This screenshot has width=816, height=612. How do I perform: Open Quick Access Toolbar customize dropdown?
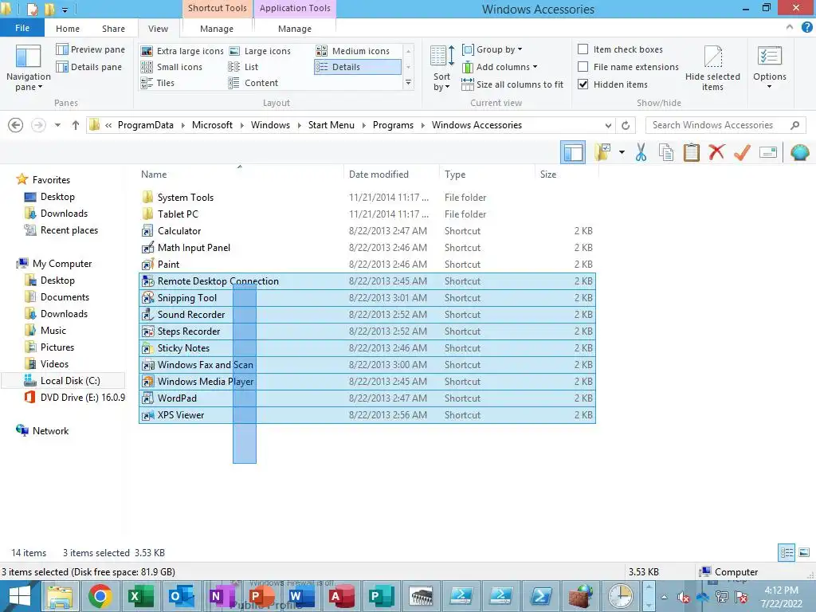[65, 10]
